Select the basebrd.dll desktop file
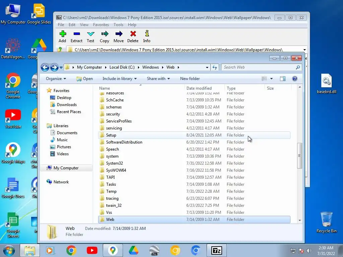Screen dimensions: 343x257 tap(326, 84)
